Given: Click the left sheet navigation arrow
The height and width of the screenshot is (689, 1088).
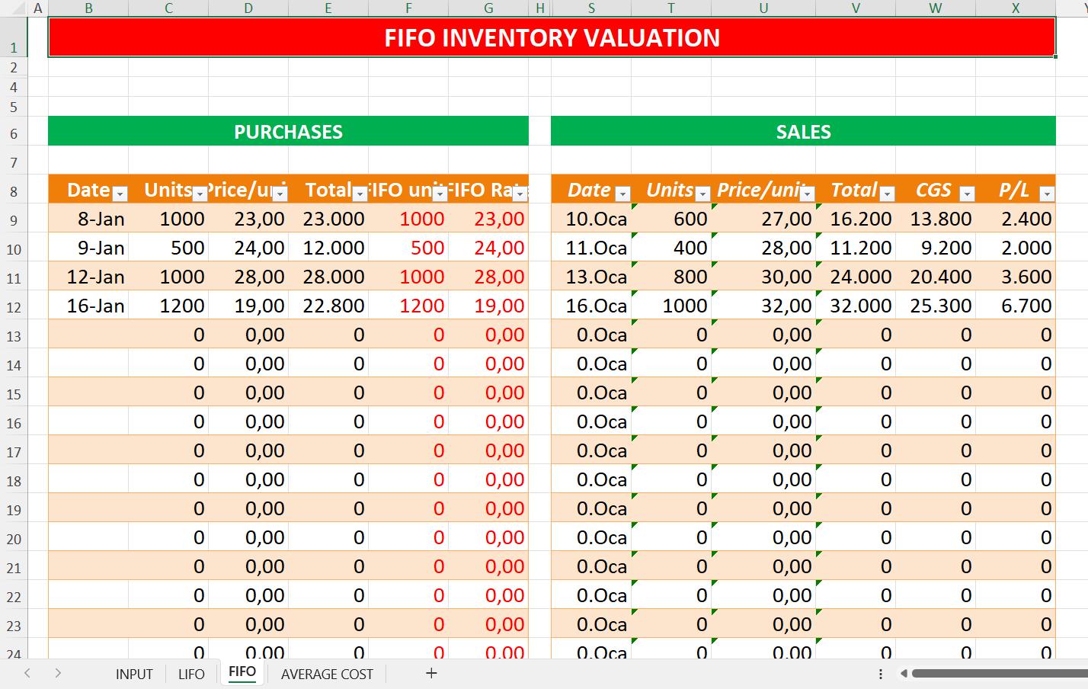Looking at the screenshot, I should [x=27, y=674].
